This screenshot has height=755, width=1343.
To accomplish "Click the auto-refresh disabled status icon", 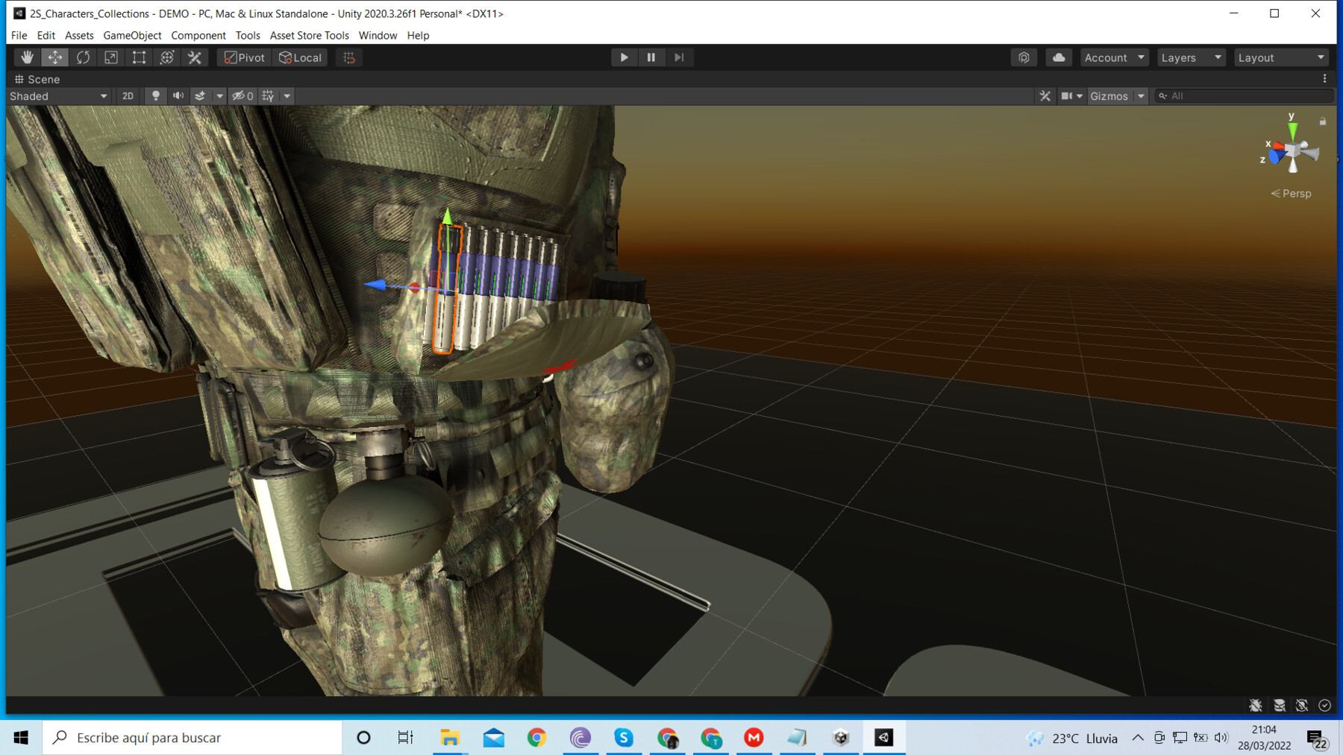I will tap(1302, 705).
